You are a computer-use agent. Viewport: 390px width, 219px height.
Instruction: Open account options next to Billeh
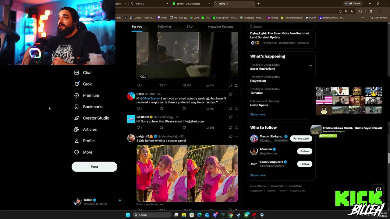coord(118,202)
